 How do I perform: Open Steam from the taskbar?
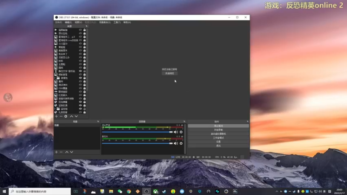pos(164,192)
